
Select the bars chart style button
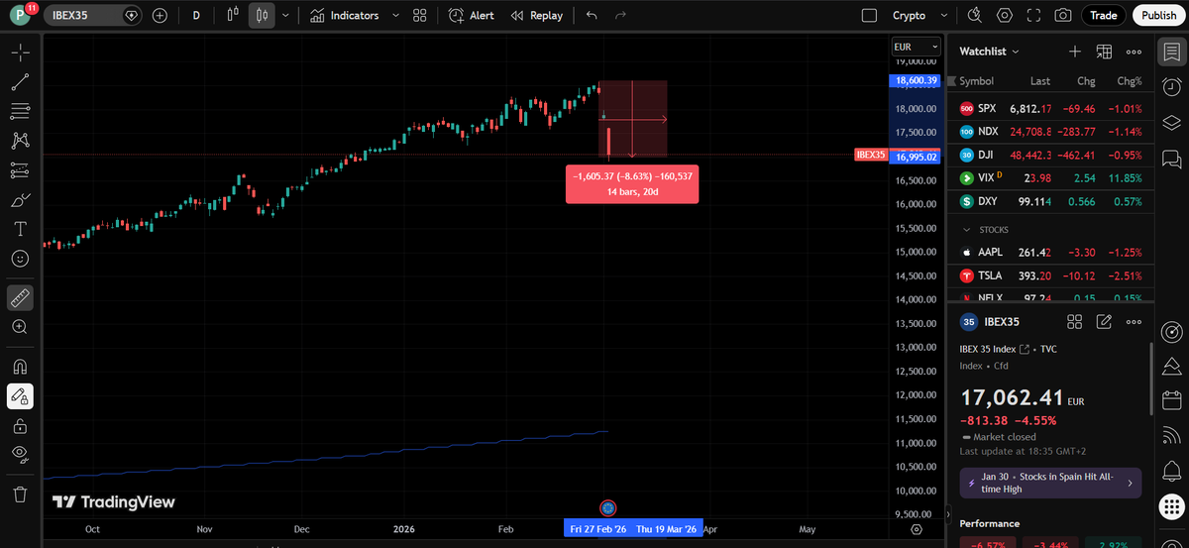pos(233,15)
